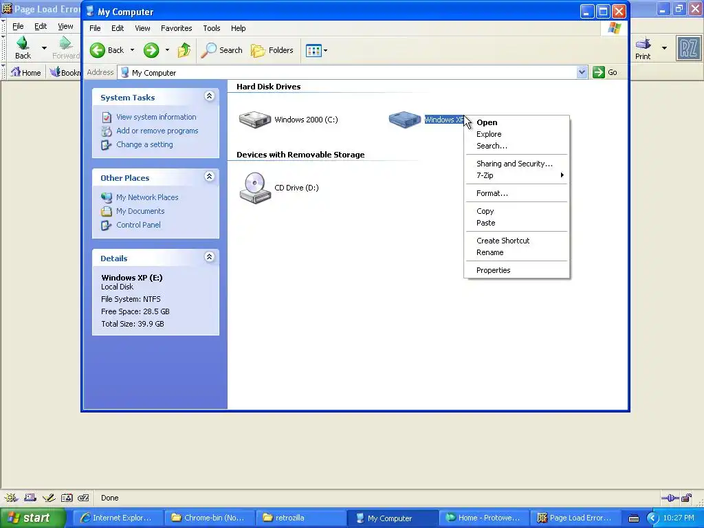Open My Computer View menu
The image size is (704, 528).
tap(143, 28)
